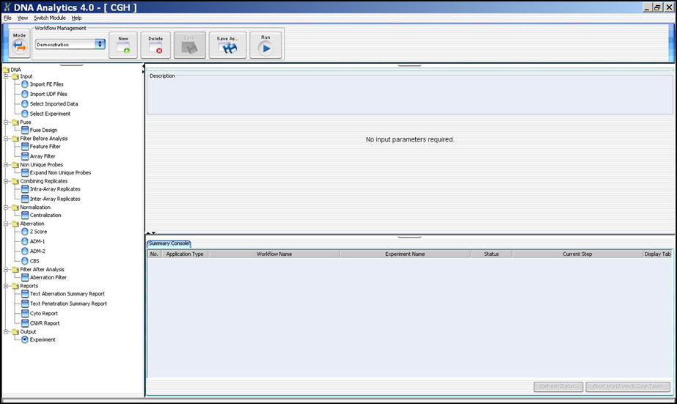Screen dimensions: 677x404
Task: Click the Experiment Name column header
Action: (x=405, y=254)
